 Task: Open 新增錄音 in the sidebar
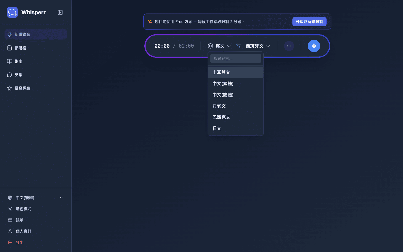tap(36, 35)
